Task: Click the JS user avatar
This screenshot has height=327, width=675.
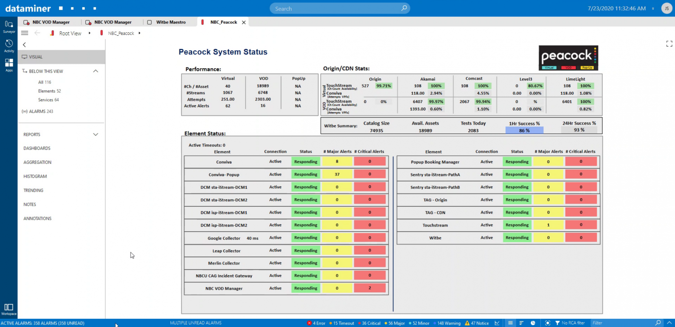Action: (x=667, y=8)
